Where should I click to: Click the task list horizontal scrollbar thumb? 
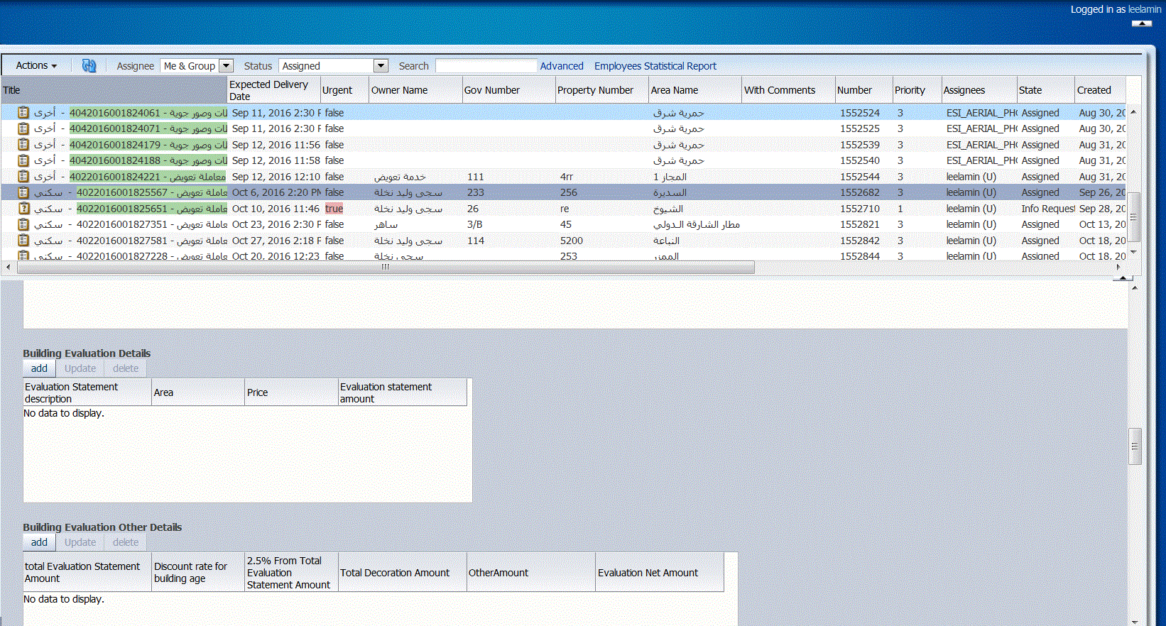(x=386, y=268)
